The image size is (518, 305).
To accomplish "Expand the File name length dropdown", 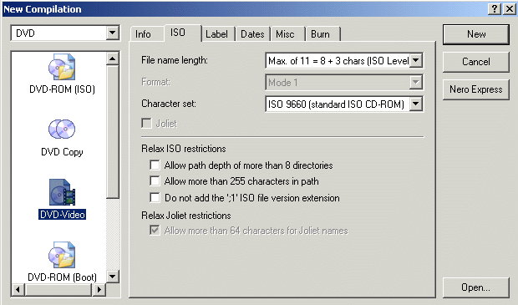I will click(x=416, y=60).
